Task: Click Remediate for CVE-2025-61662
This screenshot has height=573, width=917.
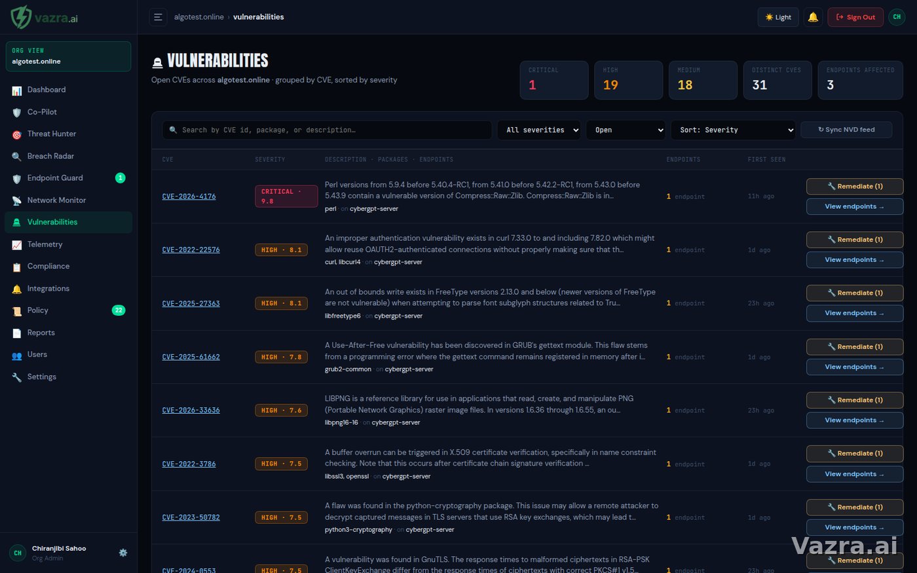Action: (855, 347)
